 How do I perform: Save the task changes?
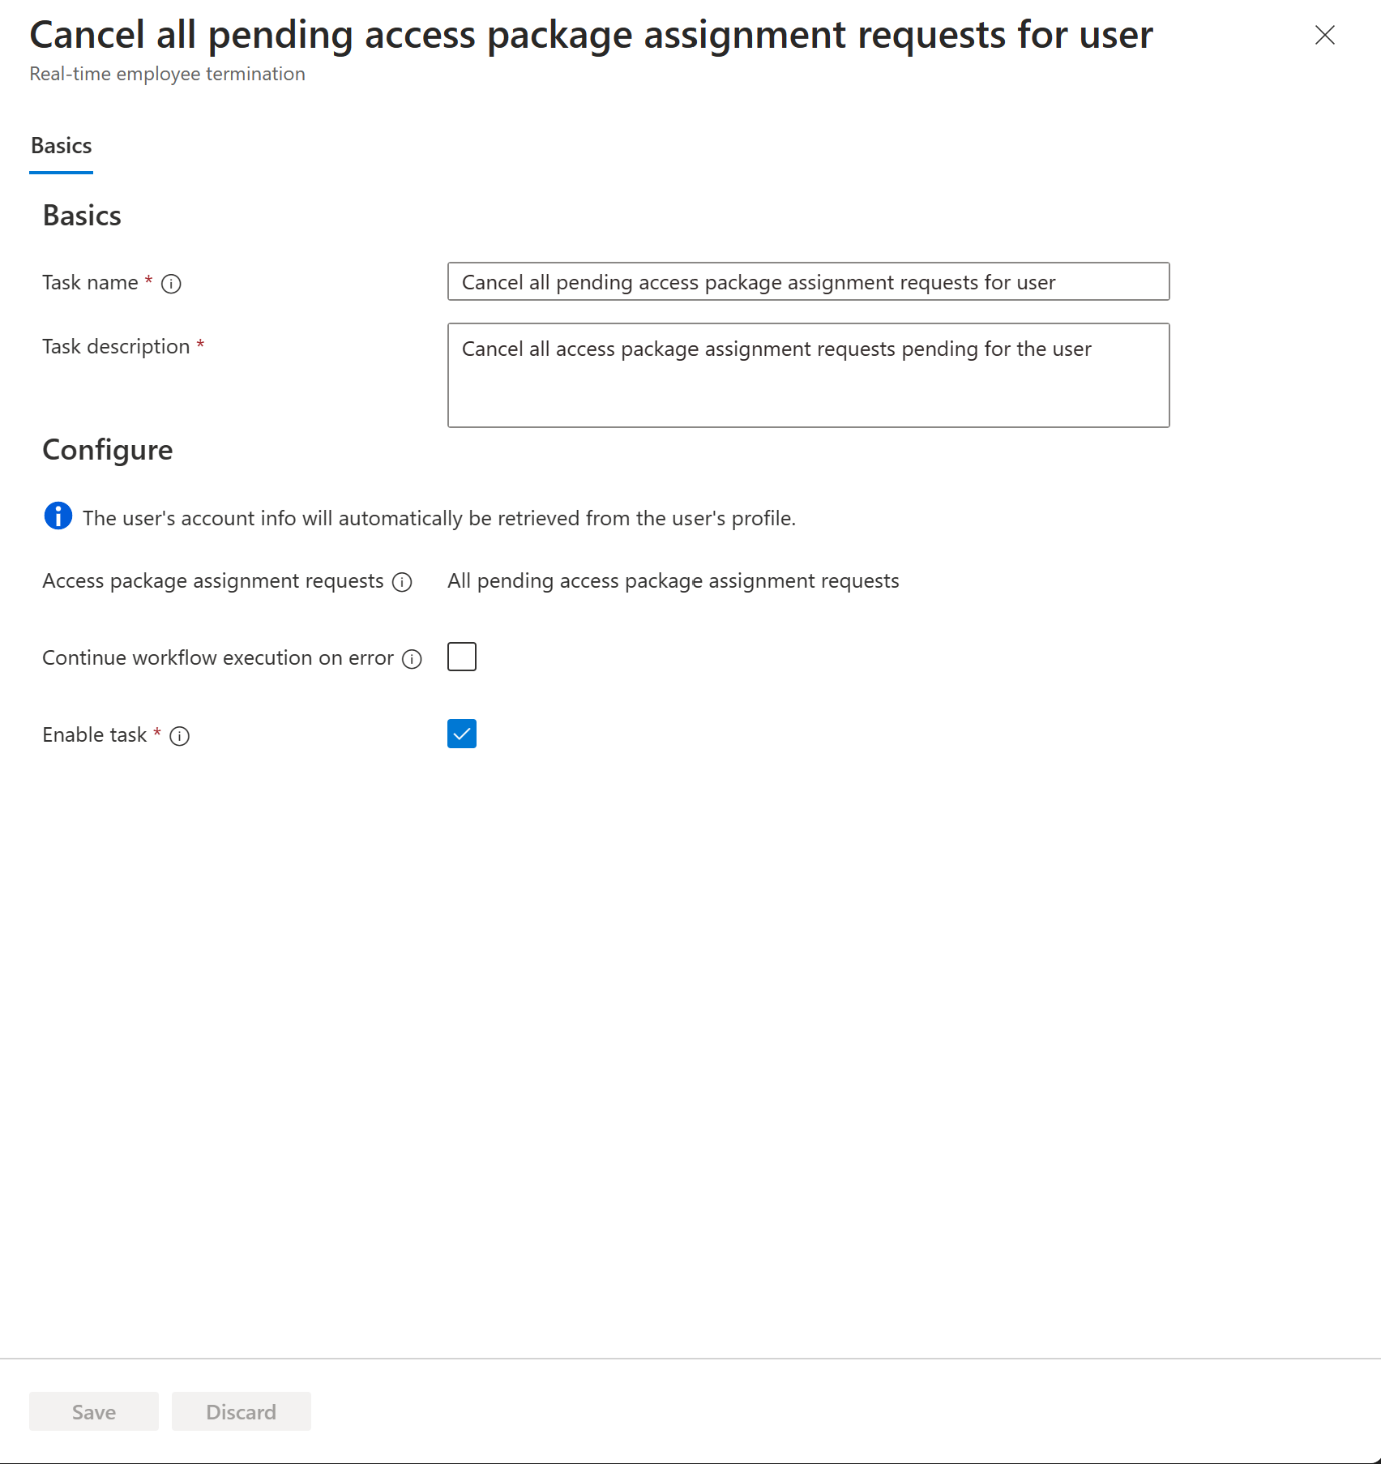point(94,1411)
